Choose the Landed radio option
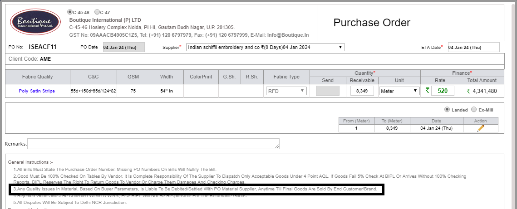The image size is (517, 209). 447,110
